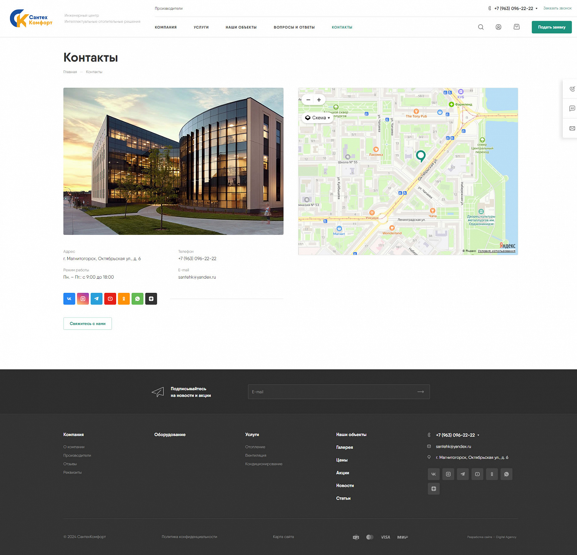Viewport: 577px width, 555px height.
Task: Open Digital Agency developer link in footer
Action: (x=506, y=537)
